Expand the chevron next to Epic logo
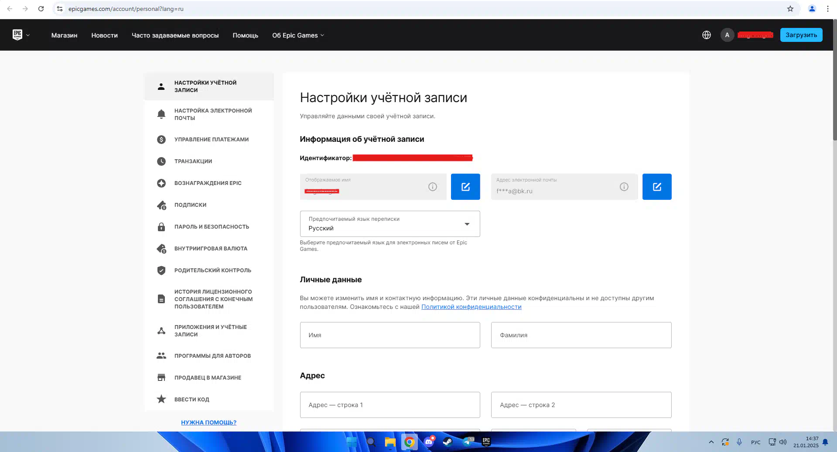 click(x=28, y=35)
